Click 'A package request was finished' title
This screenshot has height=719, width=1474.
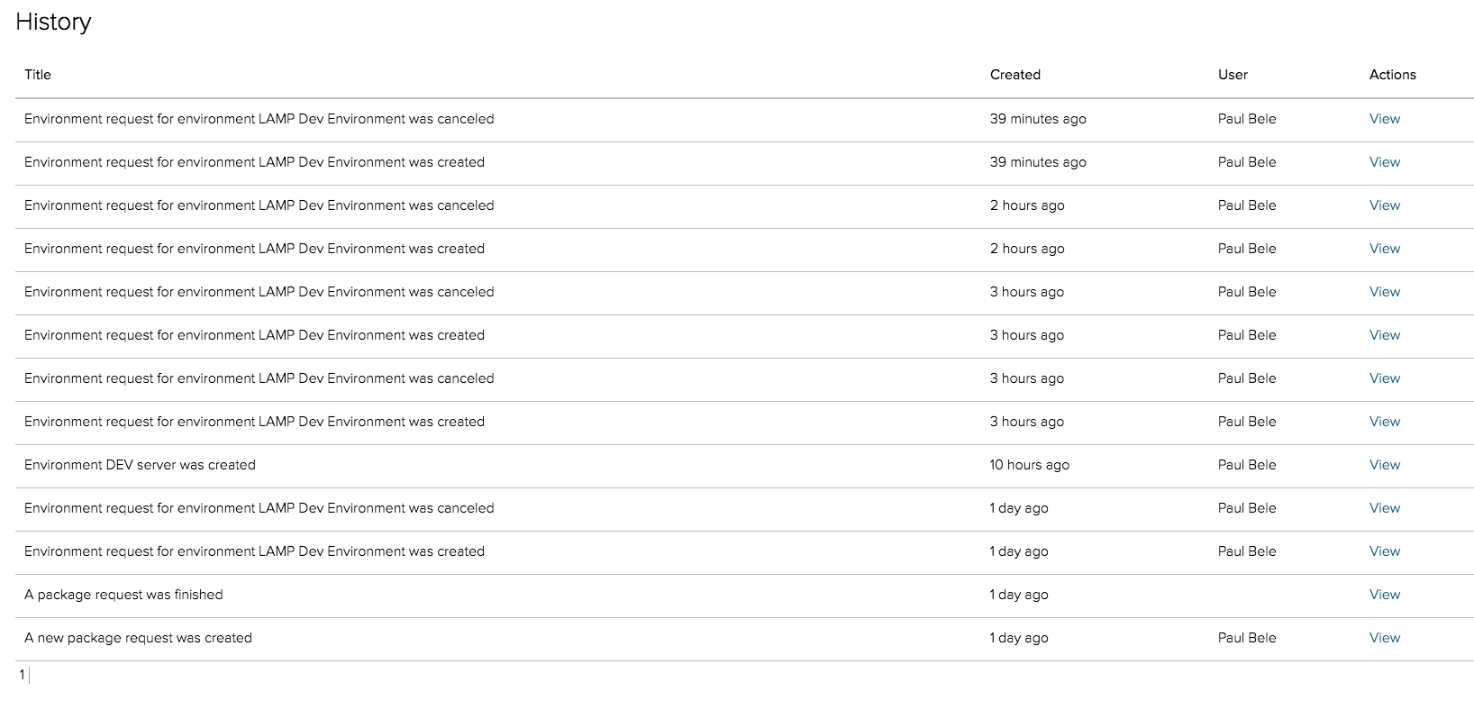tap(123, 595)
